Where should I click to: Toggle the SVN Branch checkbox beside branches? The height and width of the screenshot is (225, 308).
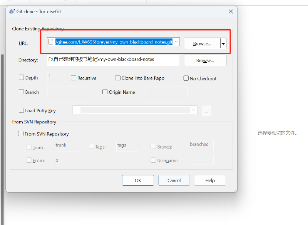(x=153, y=146)
